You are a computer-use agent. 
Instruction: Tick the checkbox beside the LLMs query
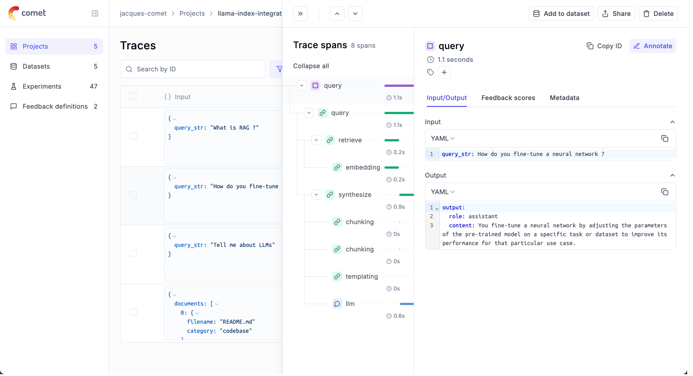(x=133, y=253)
